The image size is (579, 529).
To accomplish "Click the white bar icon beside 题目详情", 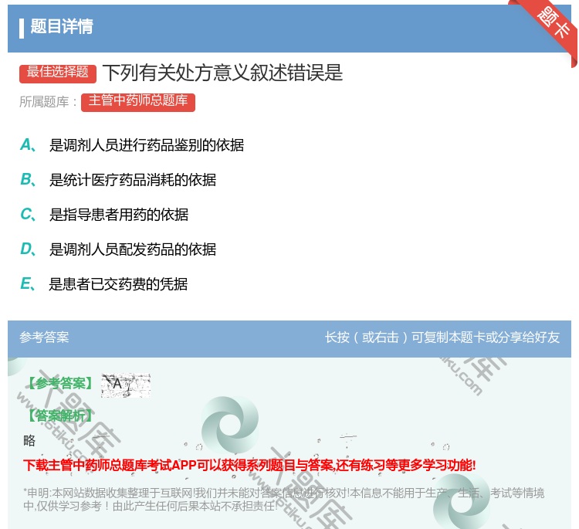I will pyautogui.click(x=22, y=28).
